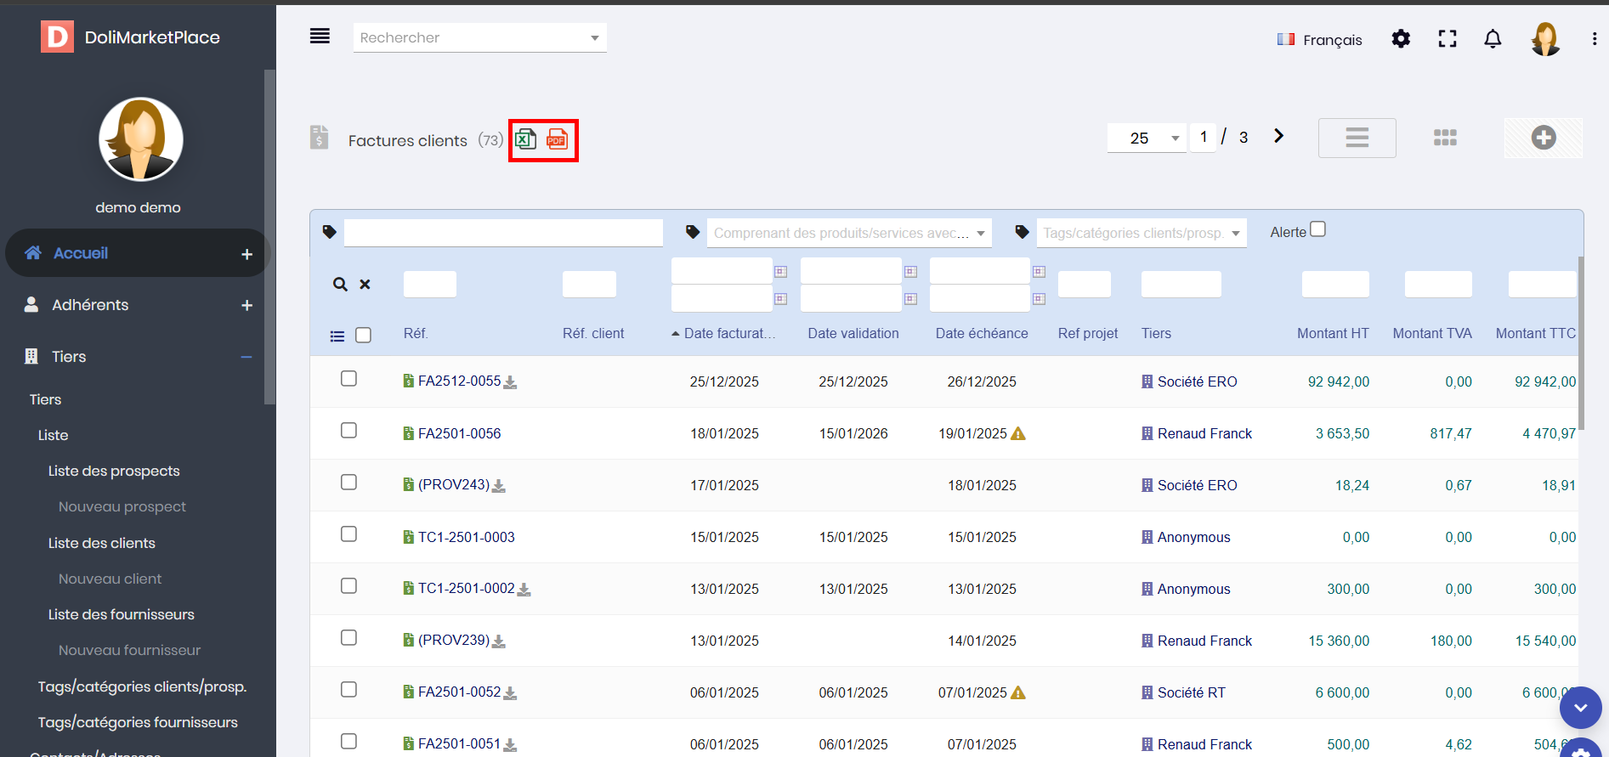This screenshot has width=1609, height=757.
Task: Open Tags/catégories clients/prosp. filter dropdown
Action: coord(1141,233)
